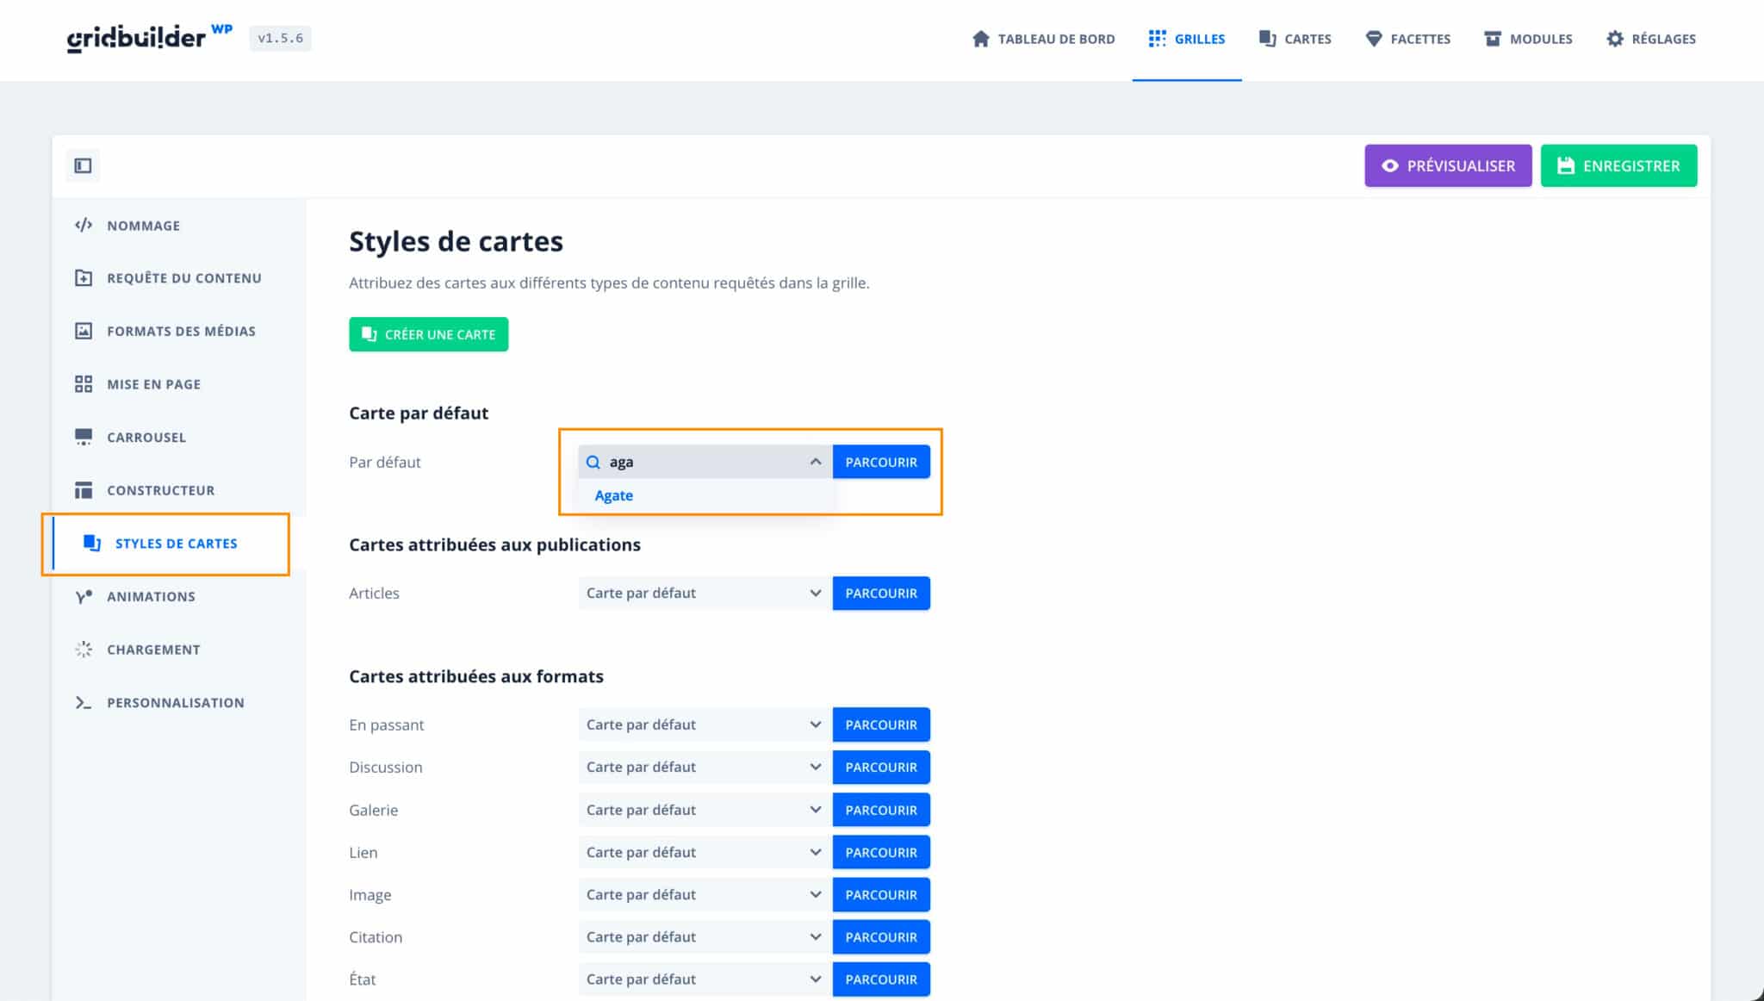Toggle the sidebar panel visibility button

(83, 165)
